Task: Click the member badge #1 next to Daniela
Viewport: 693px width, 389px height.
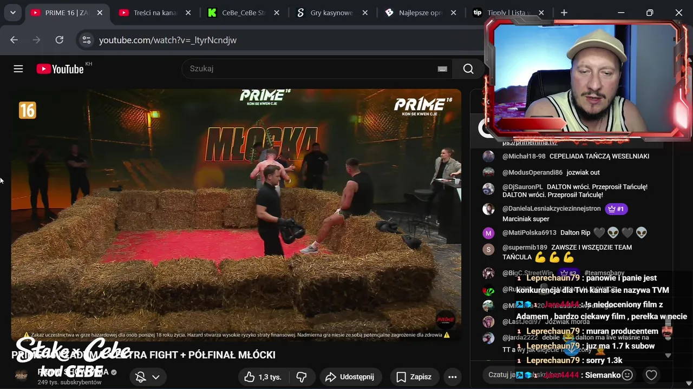Action: point(616,209)
